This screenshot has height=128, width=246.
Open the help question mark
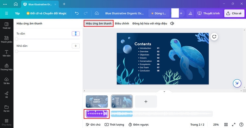[x=241, y=124]
